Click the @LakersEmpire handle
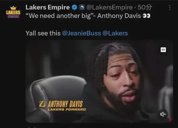The height and width of the screenshot is (128, 178). click(x=109, y=8)
